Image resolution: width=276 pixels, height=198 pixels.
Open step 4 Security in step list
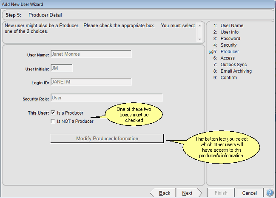(228, 45)
